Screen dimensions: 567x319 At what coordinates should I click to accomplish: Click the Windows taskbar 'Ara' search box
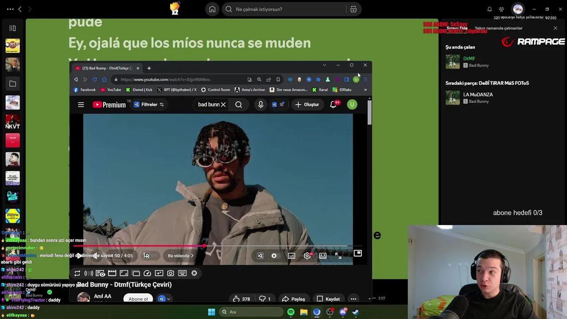[x=251, y=312]
